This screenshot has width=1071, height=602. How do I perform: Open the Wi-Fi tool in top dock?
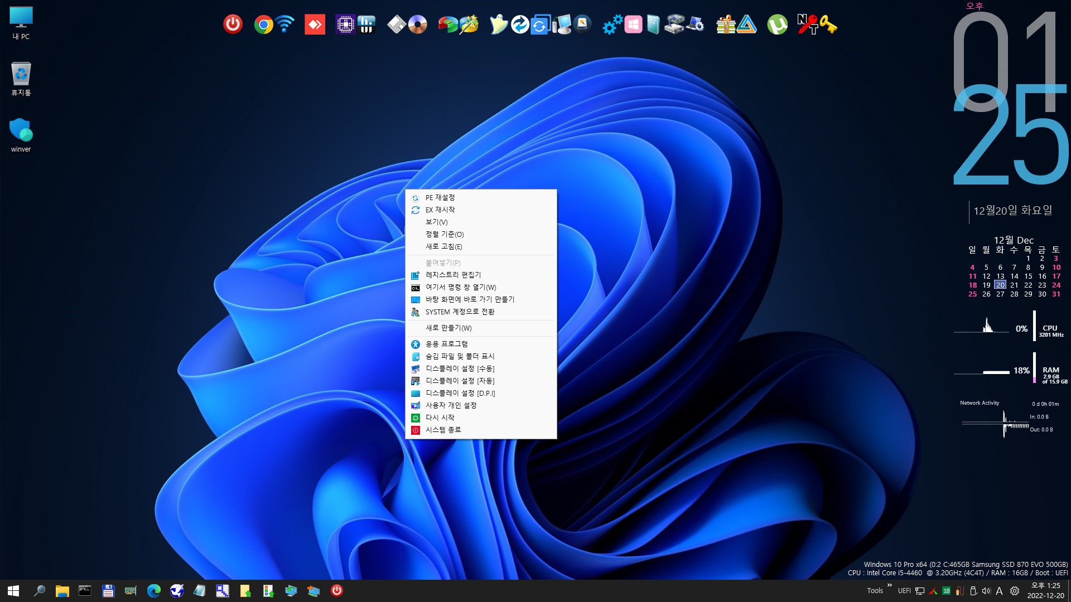(285, 25)
